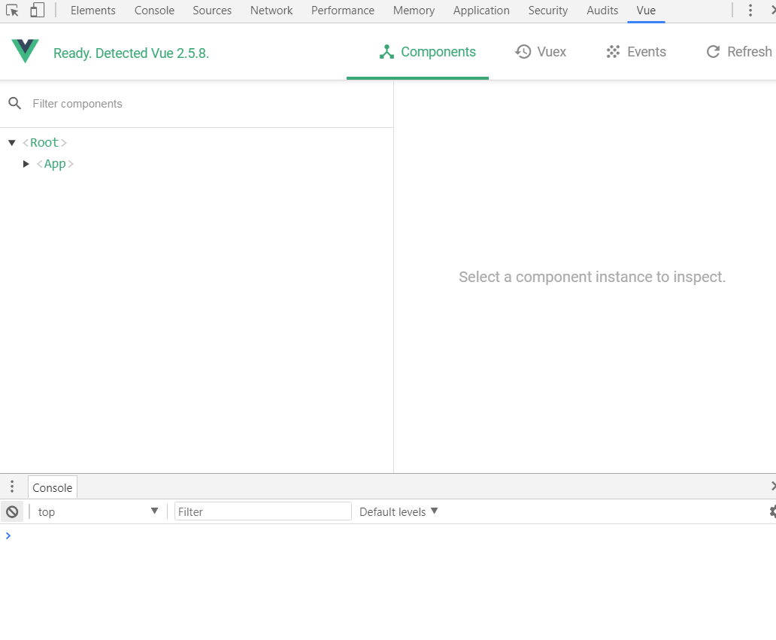Click the Refresh button
Screen dimensions: 776x640
[739, 52]
